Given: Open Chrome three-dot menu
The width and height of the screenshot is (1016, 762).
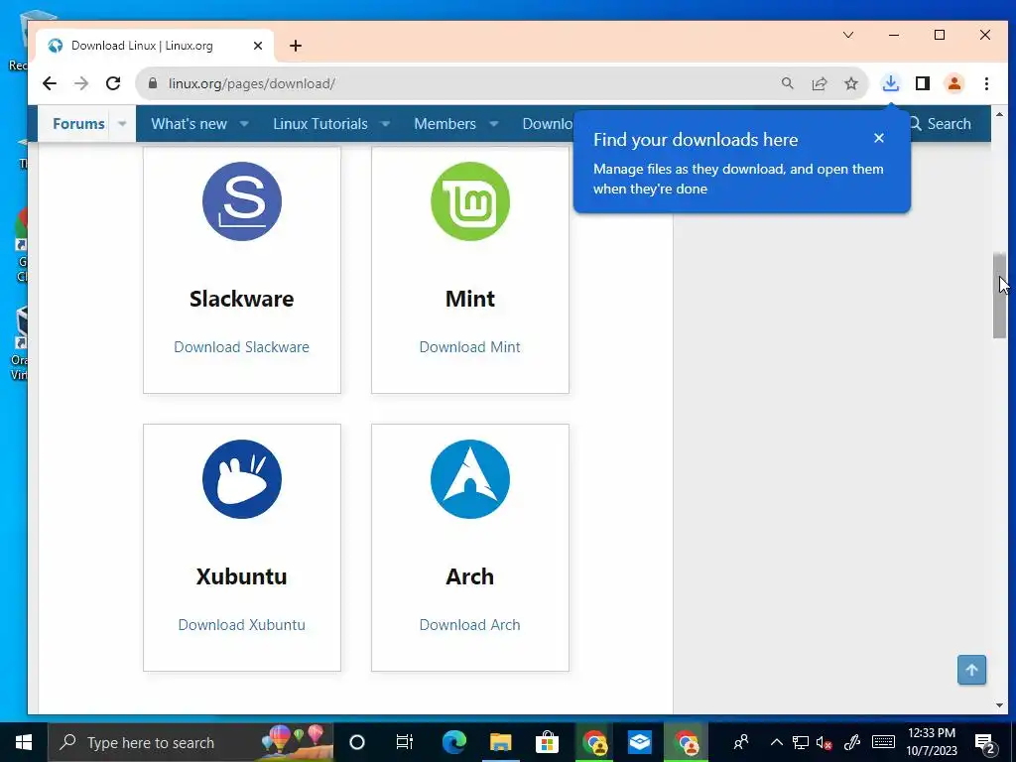Looking at the screenshot, I should tap(986, 83).
